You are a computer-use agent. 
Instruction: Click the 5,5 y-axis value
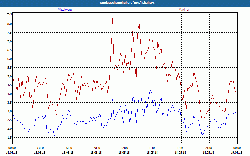pyautogui.click(x=10, y=68)
